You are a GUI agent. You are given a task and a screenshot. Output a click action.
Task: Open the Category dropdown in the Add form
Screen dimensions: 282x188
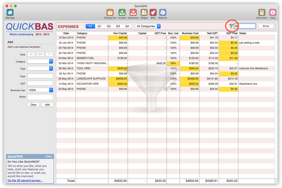pos(40,61)
